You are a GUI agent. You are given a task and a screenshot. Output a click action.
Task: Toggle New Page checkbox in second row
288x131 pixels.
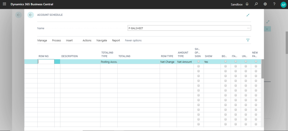coord(256,66)
